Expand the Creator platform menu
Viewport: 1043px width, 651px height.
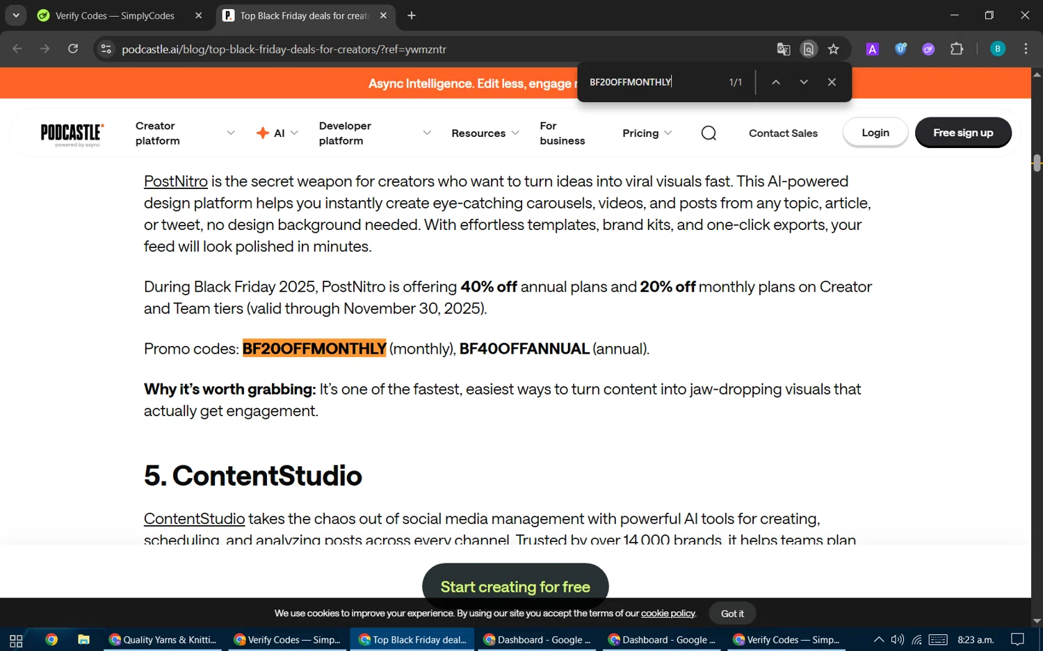pyautogui.click(x=185, y=133)
